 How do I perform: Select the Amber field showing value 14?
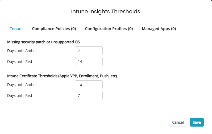[89, 85]
